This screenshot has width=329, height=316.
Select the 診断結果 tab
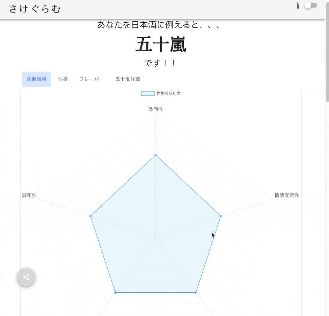36,79
